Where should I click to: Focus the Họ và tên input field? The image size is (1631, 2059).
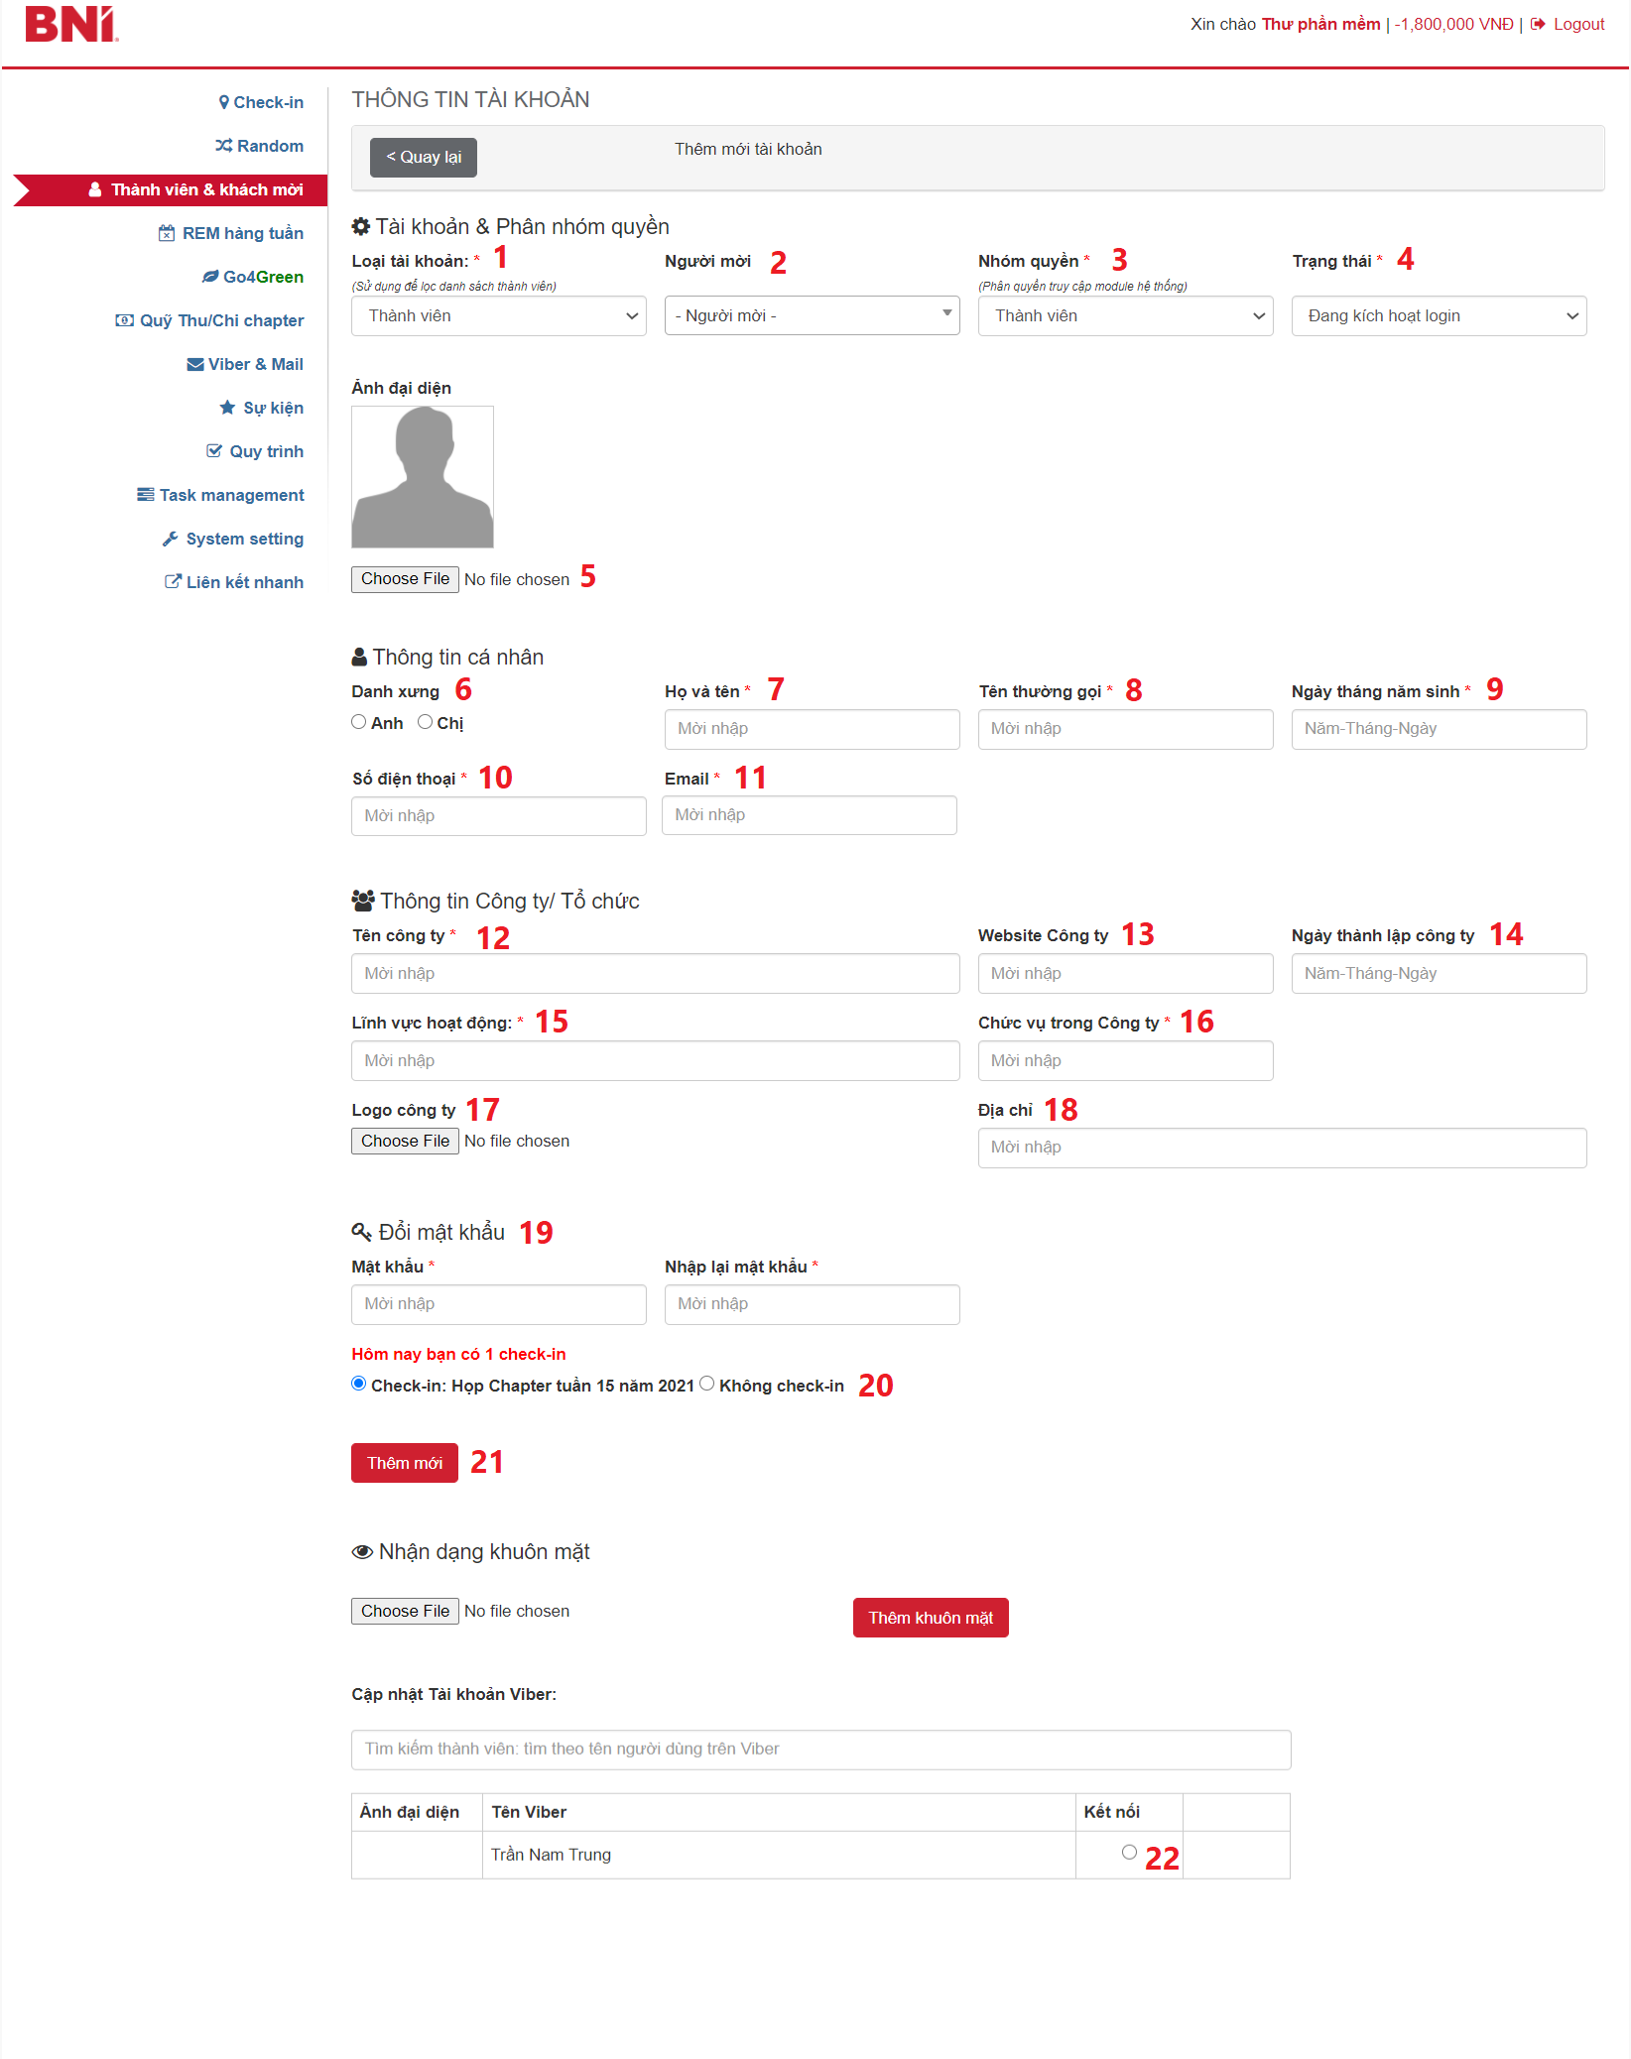point(812,729)
